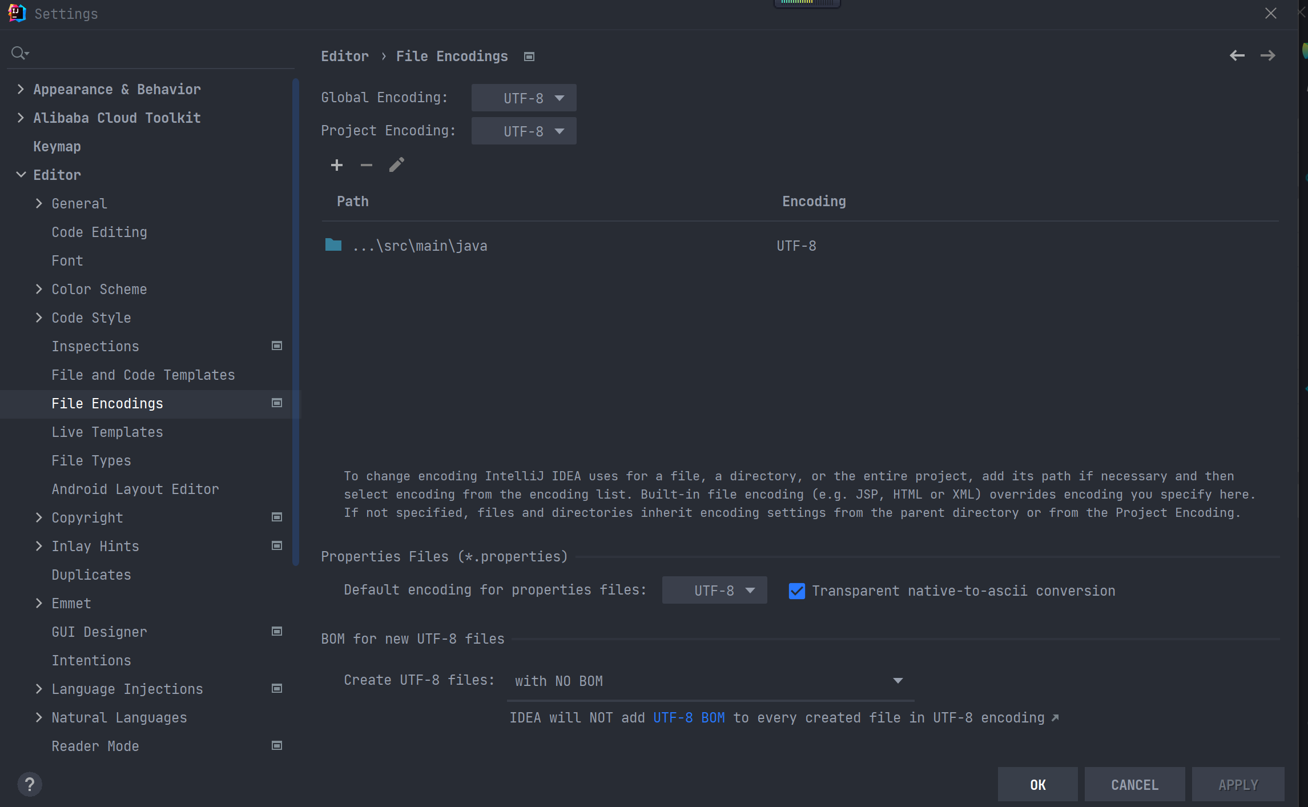The image size is (1308, 807).
Task: Click the forward navigation arrow icon
Action: [1268, 55]
